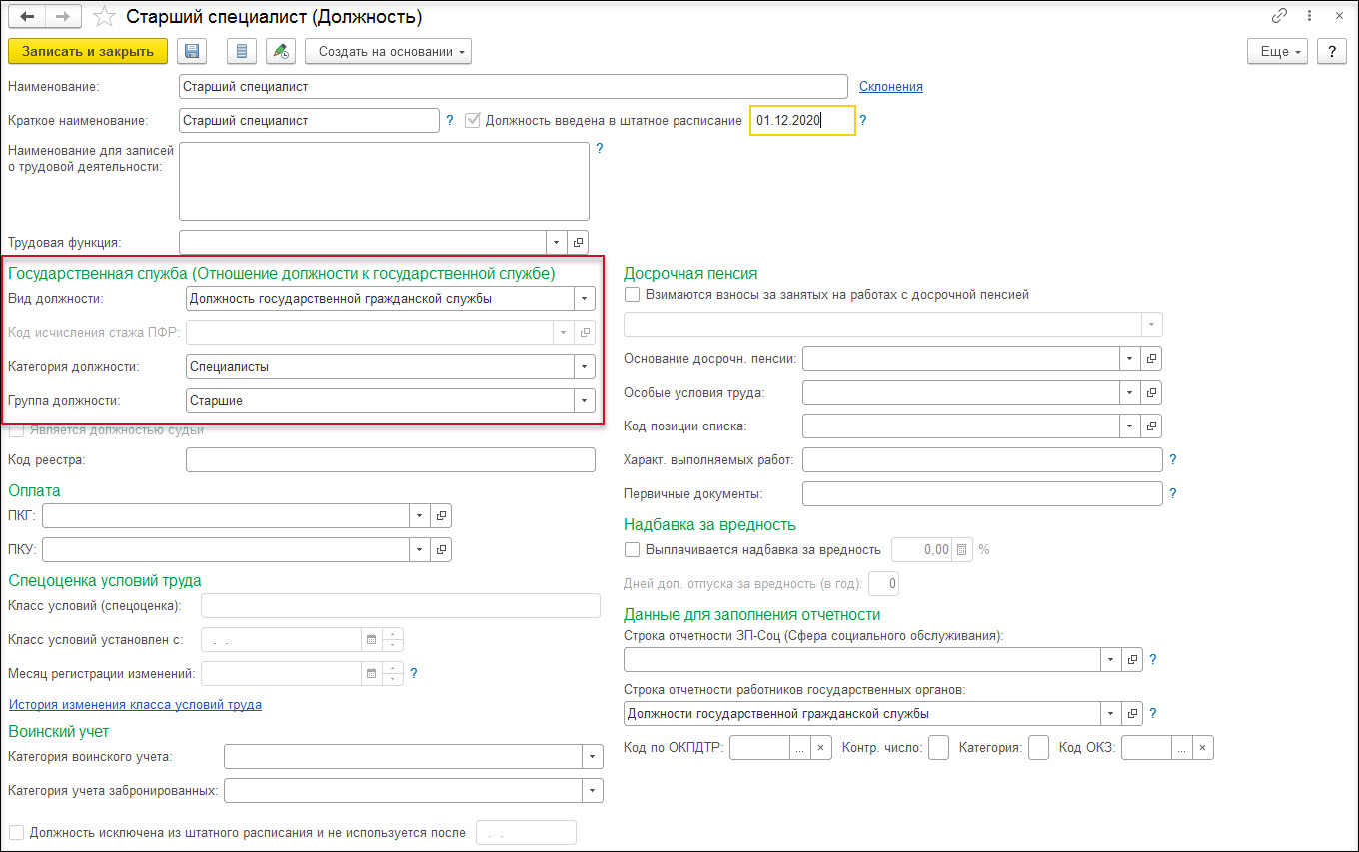Open calendar for Класс условий установлен с
This screenshot has height=852, width=1359.
pos(371,639)
